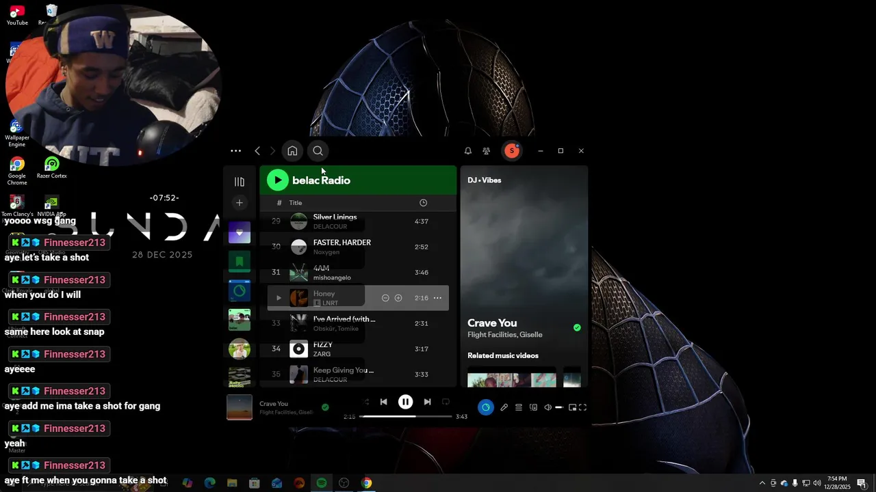The image size is (876, 492).
Task: Select 4AM by mishoangelo track
Action: coord(358,273)
